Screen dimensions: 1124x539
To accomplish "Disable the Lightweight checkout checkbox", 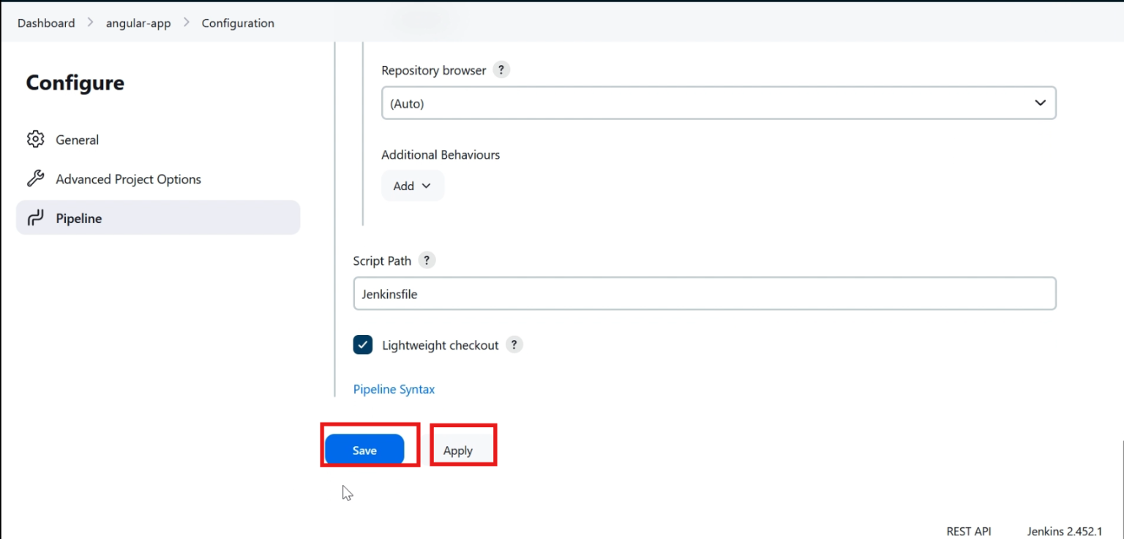I will coord(363,344).
